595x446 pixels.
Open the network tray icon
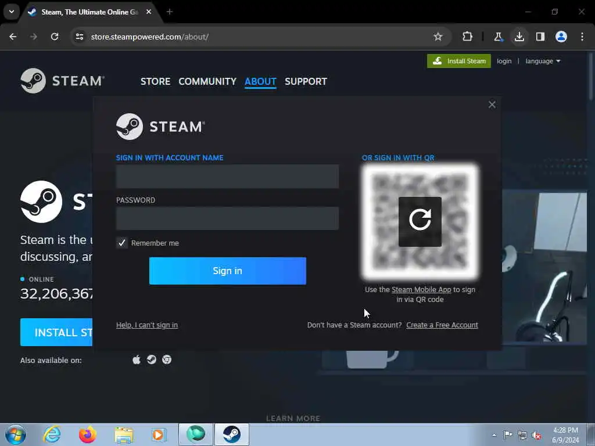tap(522, 436)
